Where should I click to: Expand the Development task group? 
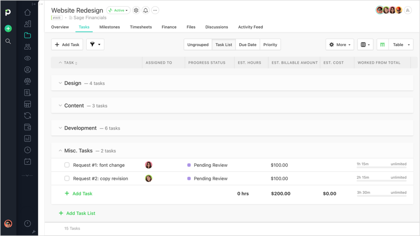tap(60, 128)
